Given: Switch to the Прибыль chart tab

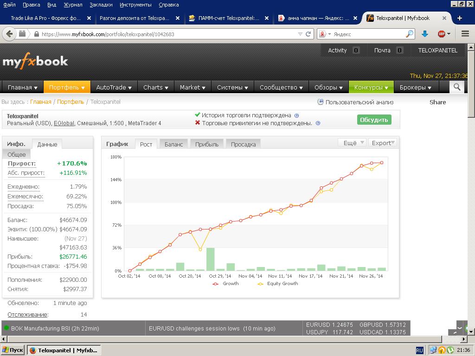Looking at the screenshot, I should click(x=206, y=145).
